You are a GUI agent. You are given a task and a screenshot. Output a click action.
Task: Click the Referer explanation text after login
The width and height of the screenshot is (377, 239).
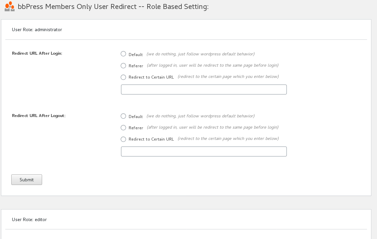pyautogui.click(x=212, y=65)
